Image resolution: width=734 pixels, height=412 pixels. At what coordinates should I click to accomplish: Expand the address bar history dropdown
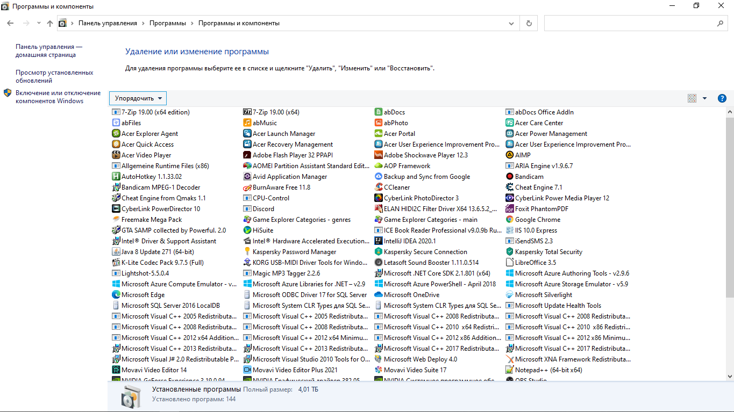511,24
